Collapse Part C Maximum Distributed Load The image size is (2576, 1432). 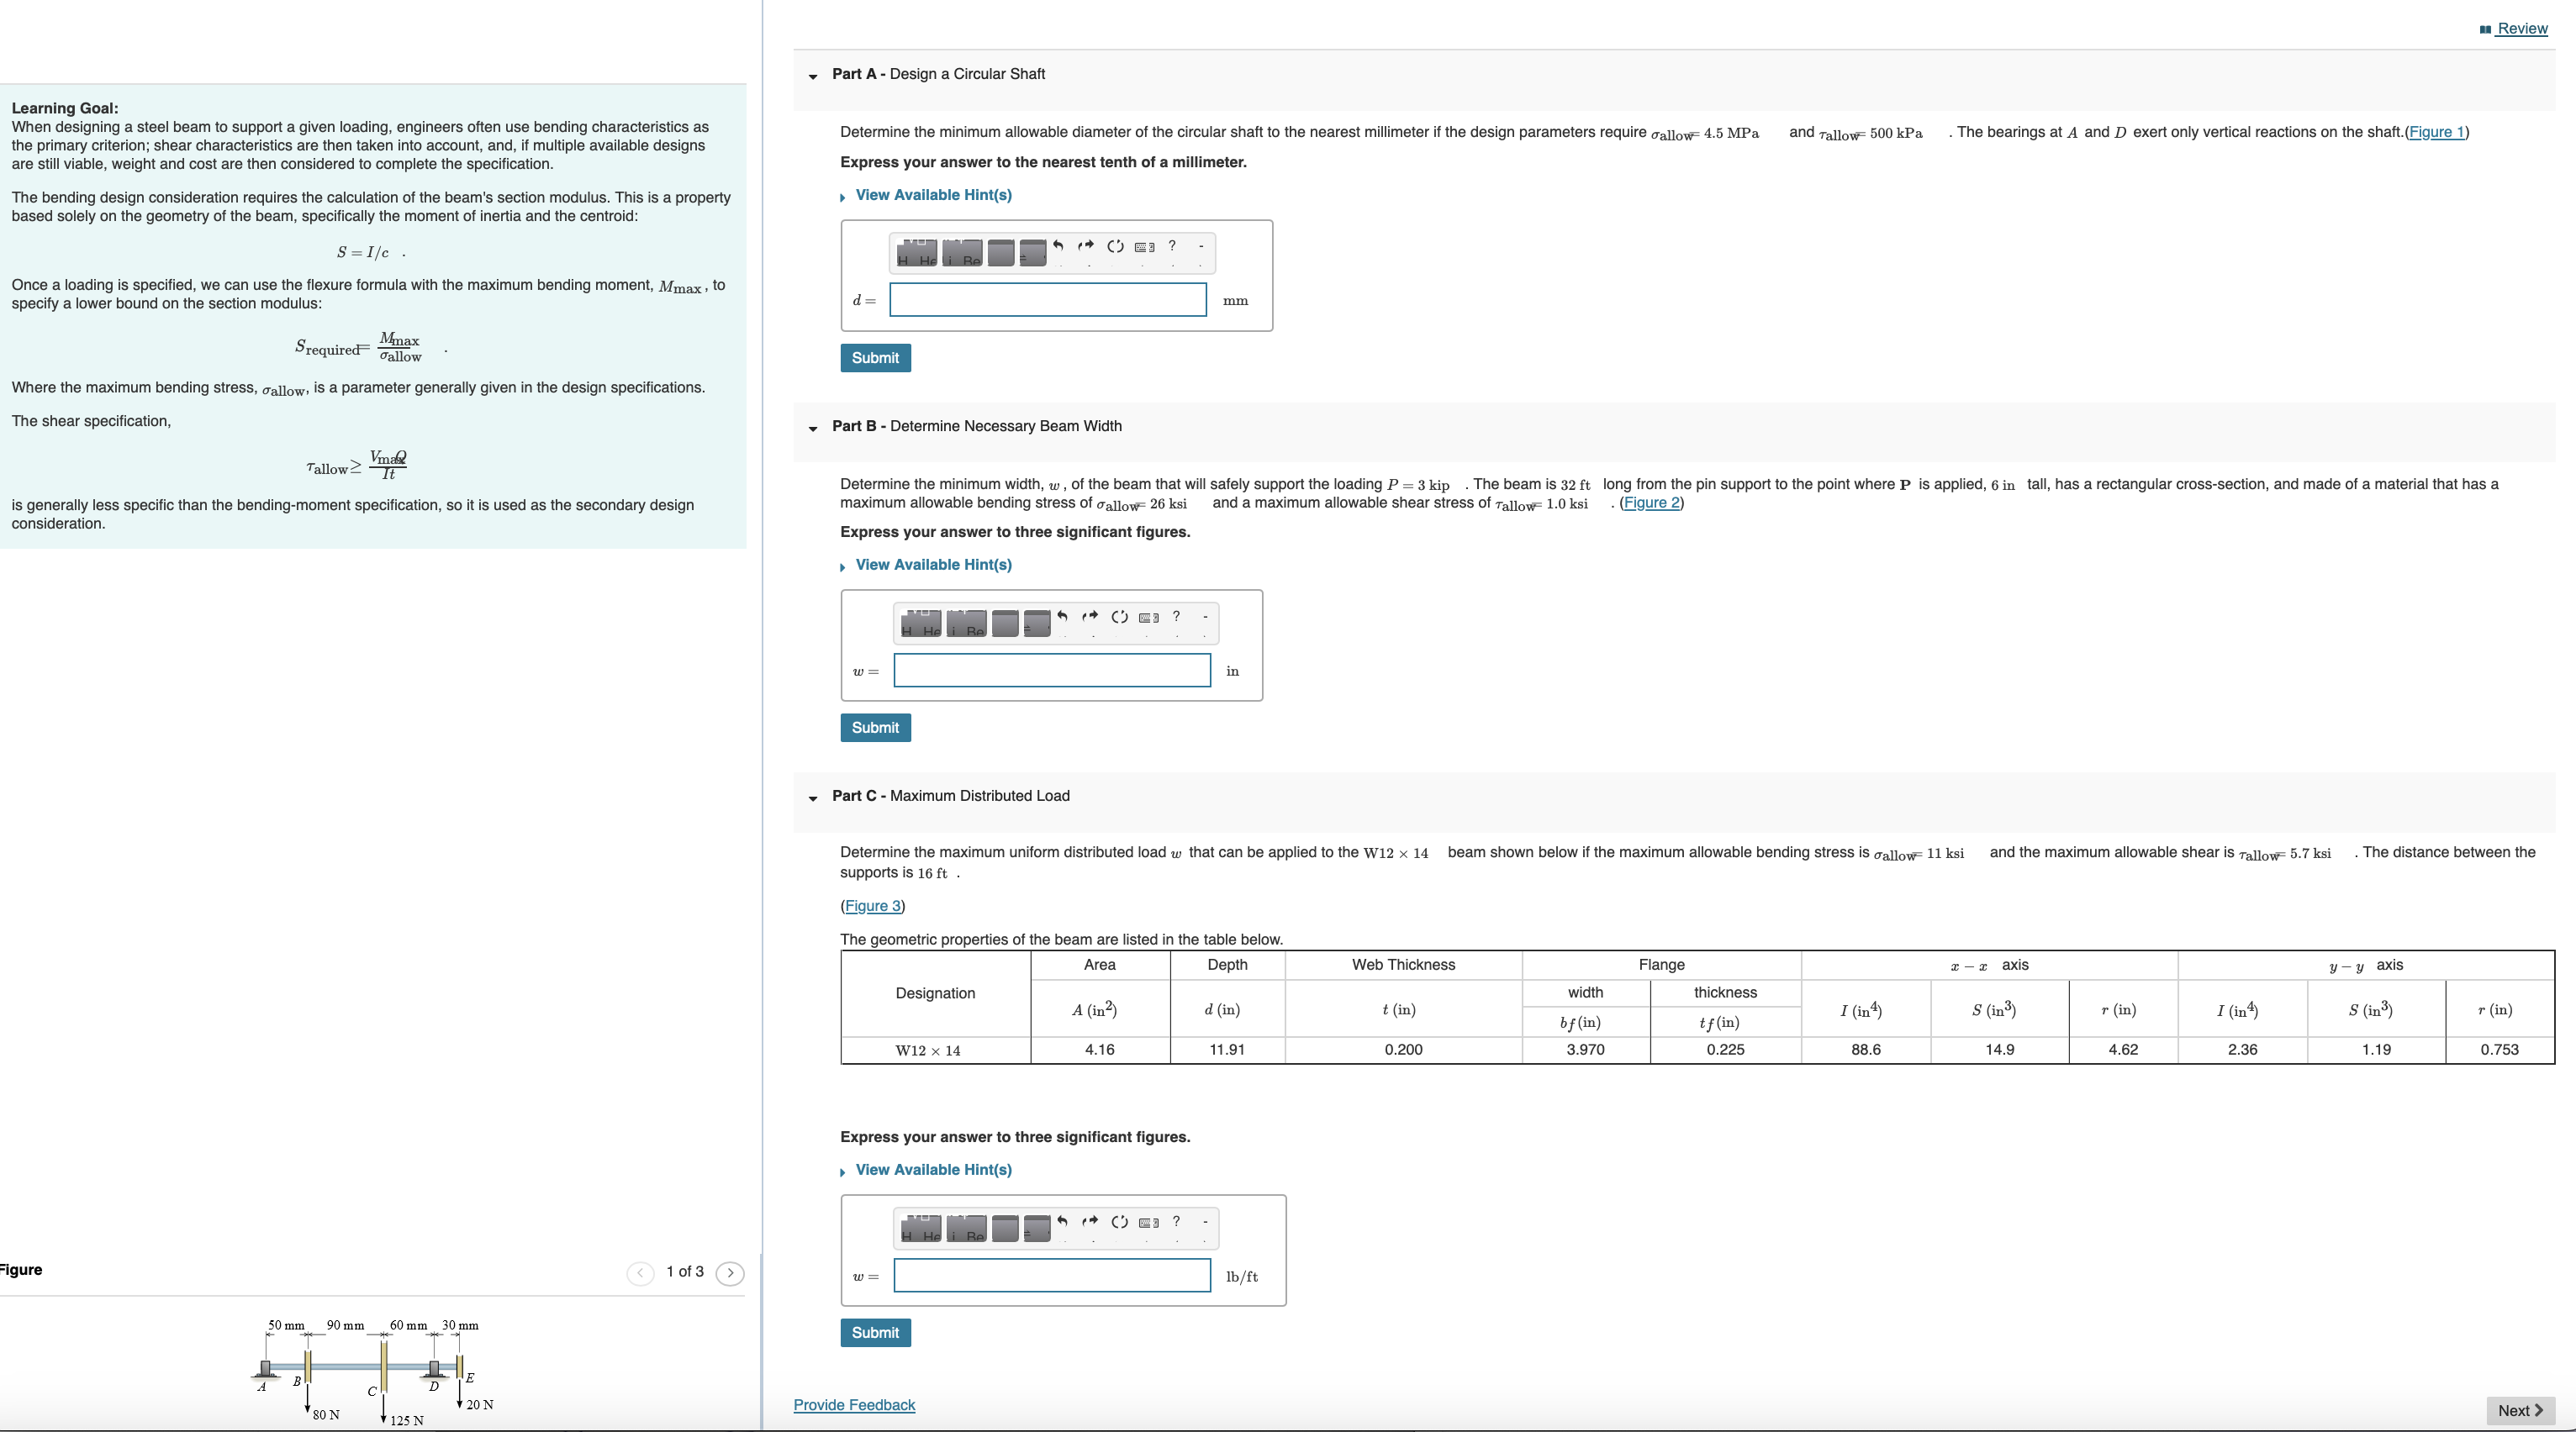coord(813,798)
